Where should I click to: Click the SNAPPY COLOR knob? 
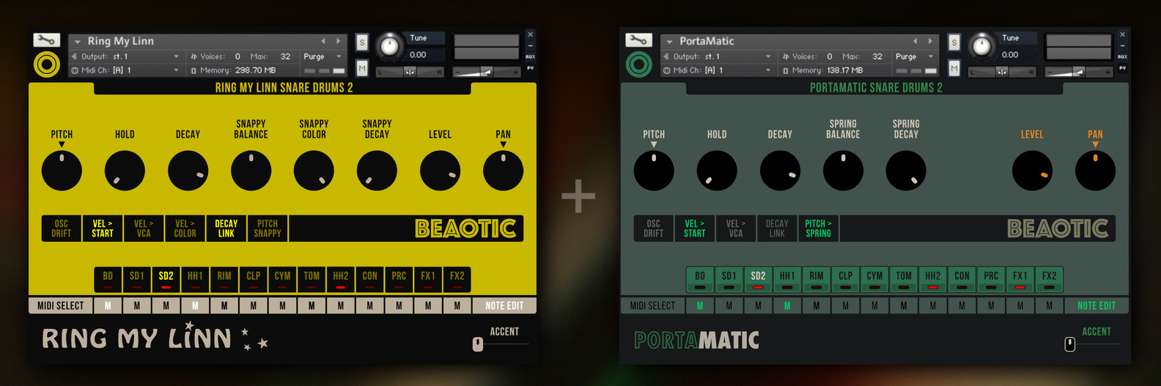point(314,171)
